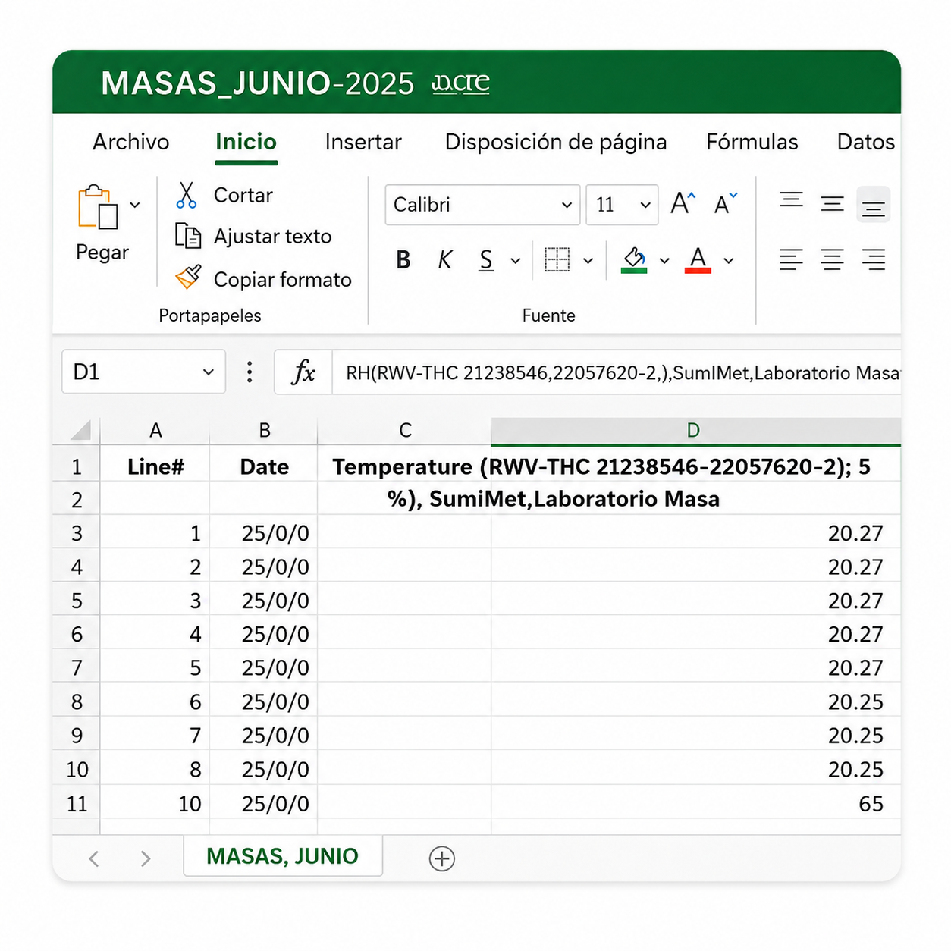Click the Date header cell
This screenshot has height=951, width=951.
(264, 466)
